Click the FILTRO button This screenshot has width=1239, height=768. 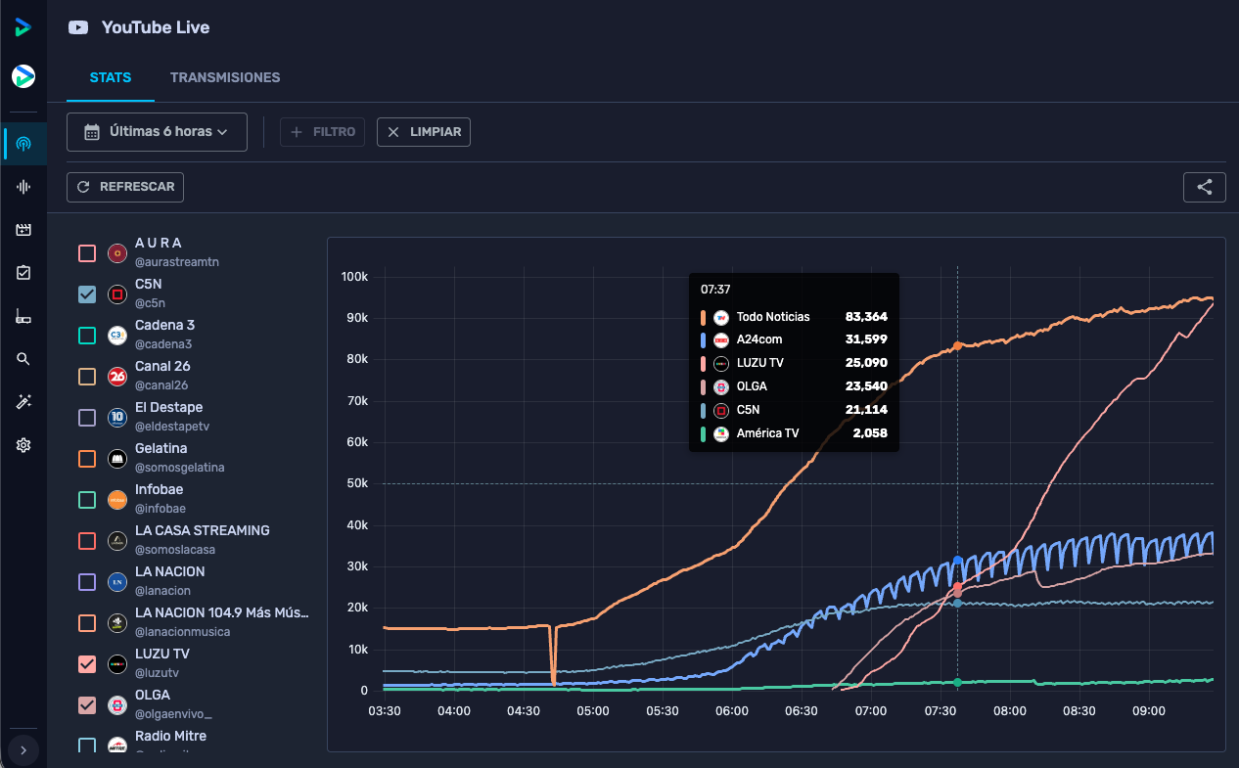[x=323, y=132]
